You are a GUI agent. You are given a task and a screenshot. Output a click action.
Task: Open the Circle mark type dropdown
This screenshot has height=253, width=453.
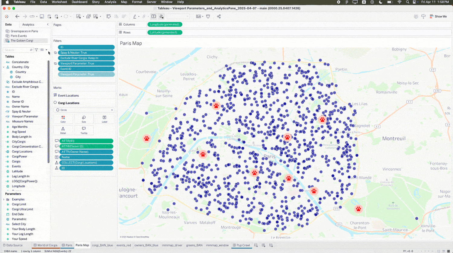coord(84,110)
